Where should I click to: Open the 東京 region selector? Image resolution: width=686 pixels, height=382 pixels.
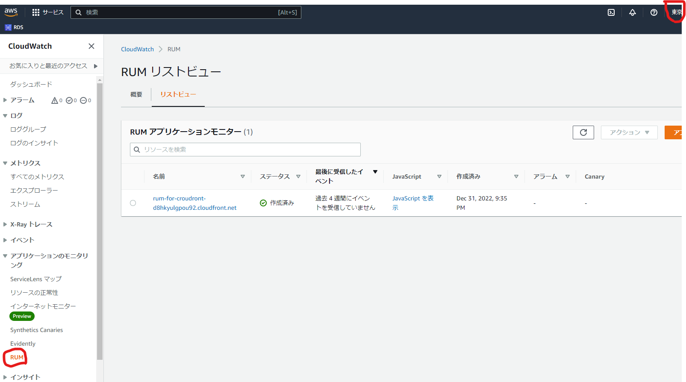pyautogui.click(x=677, y=12)
